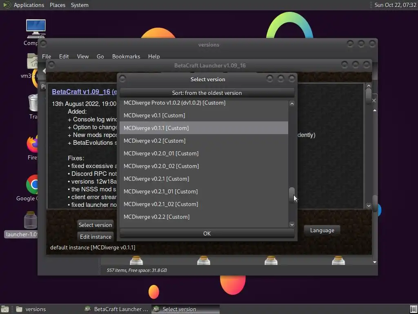Switch to Select version taskbar entry

coord(186,309)
